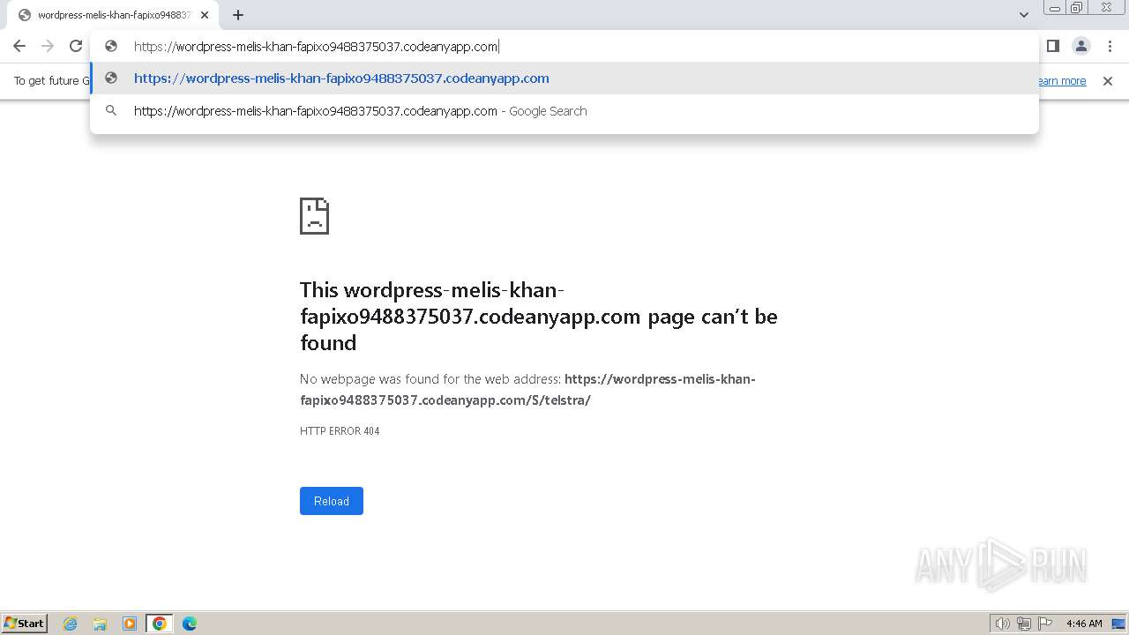Select the blue codeanyapp.com URL suggestion
The image size is (1129, 635).
[564, 78]
